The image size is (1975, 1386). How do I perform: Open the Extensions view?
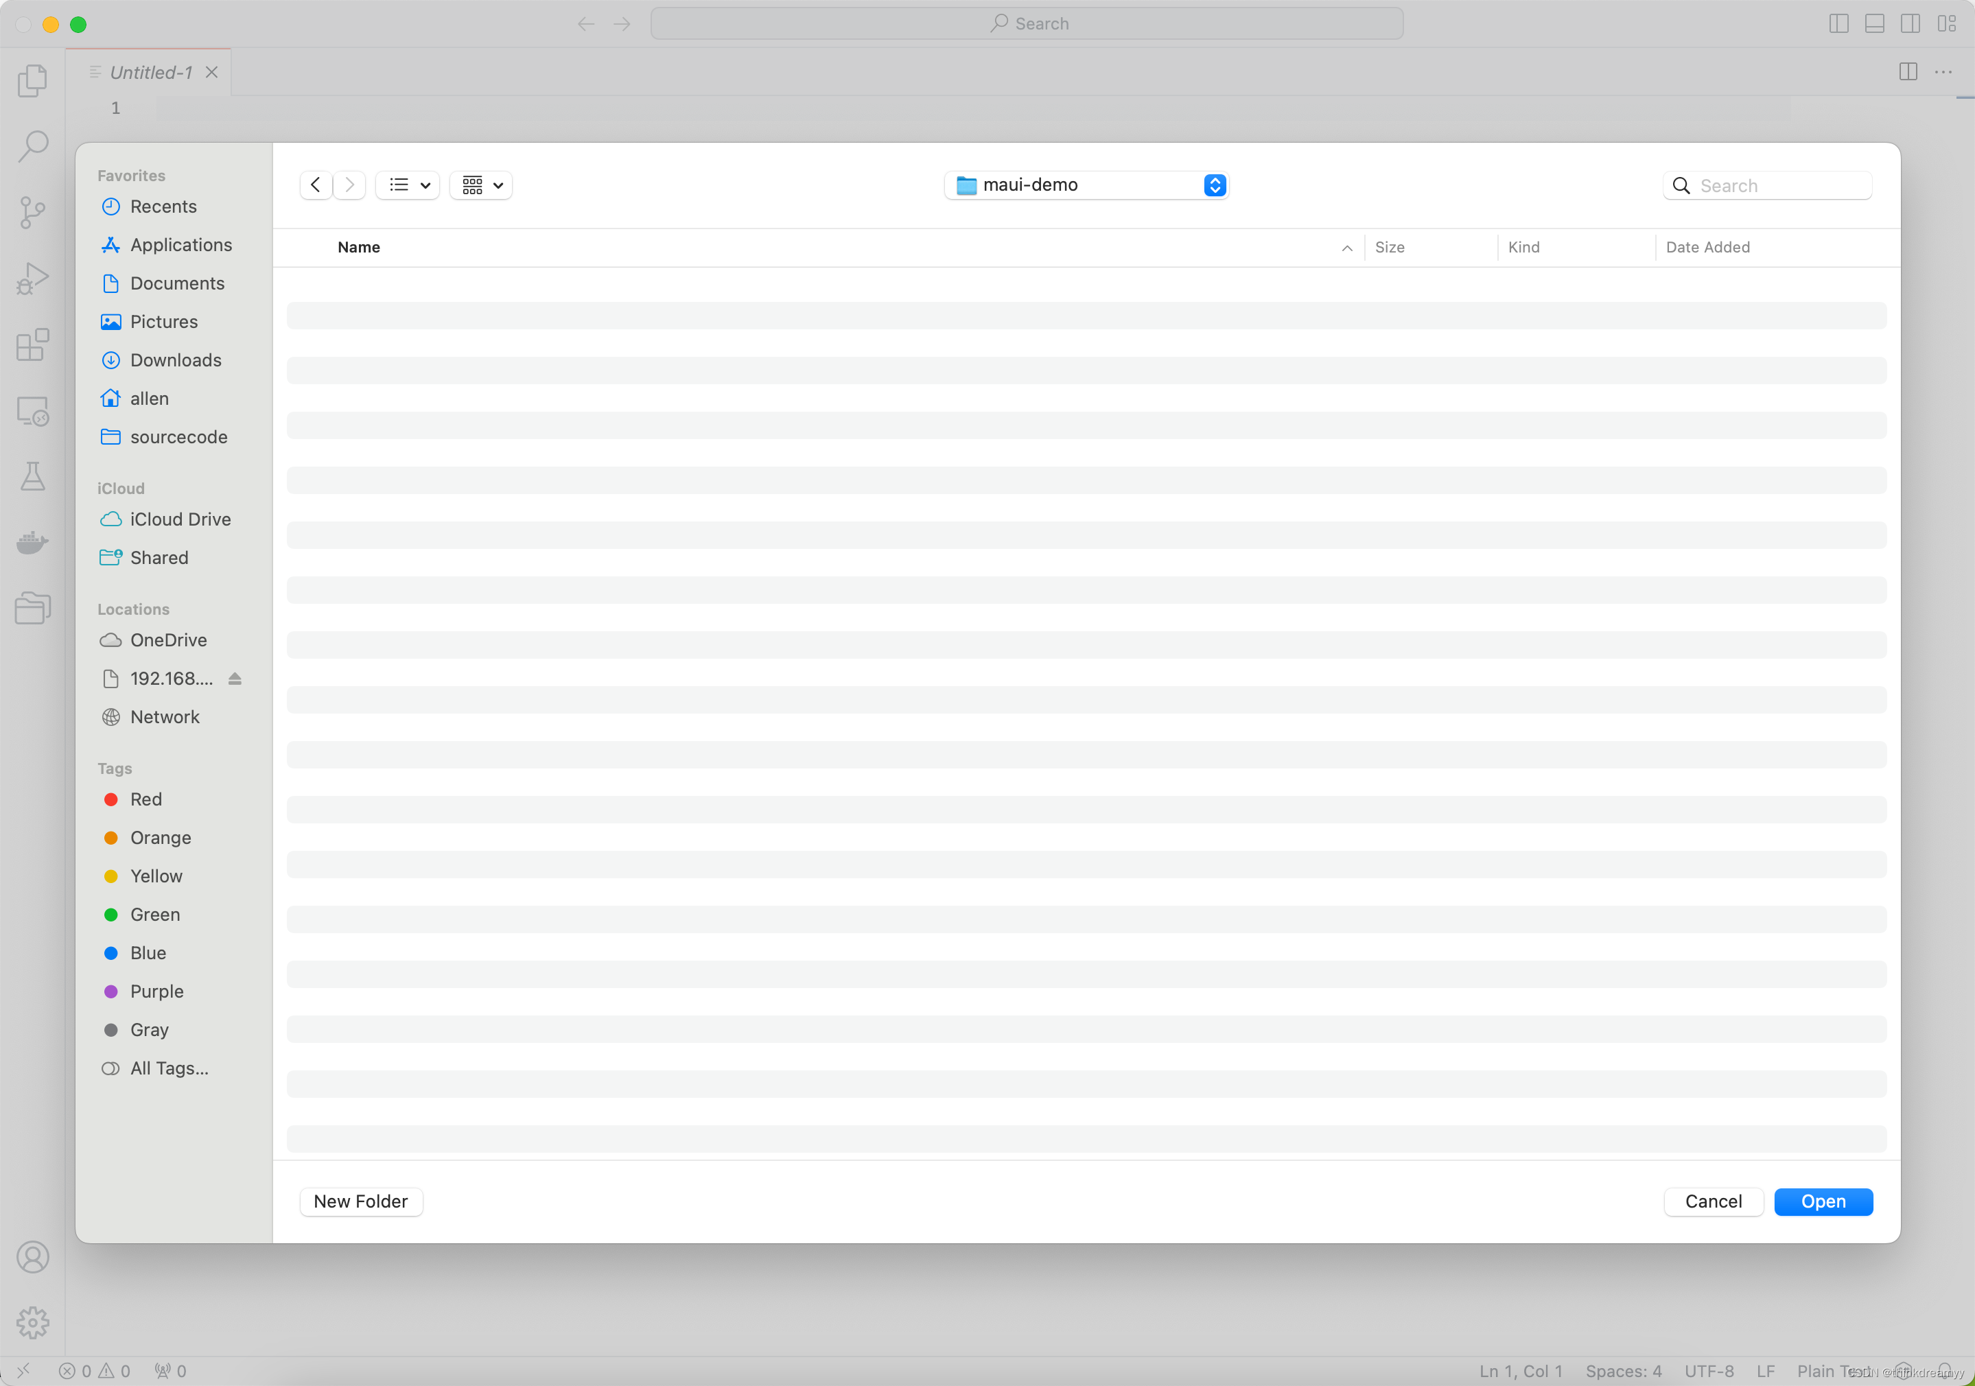33,344
